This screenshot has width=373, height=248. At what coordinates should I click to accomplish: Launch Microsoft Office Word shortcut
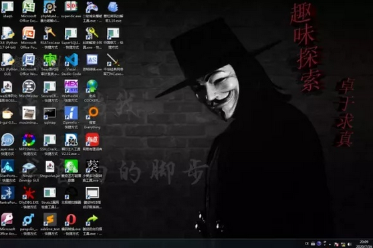[29, 65]
